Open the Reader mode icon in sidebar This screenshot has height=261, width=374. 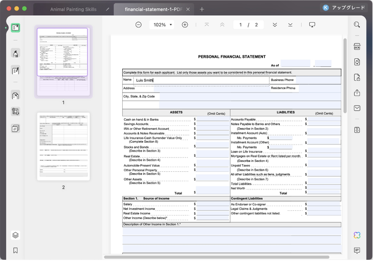coord(16,27)
